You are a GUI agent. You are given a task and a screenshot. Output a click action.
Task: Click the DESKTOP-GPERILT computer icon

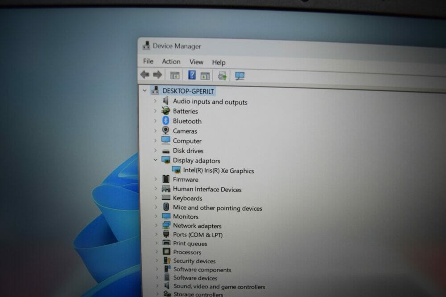click(x=155, y=90)
